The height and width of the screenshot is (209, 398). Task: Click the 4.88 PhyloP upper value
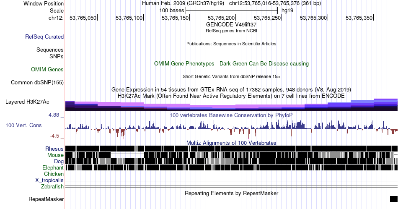click(x=54, y=115)
